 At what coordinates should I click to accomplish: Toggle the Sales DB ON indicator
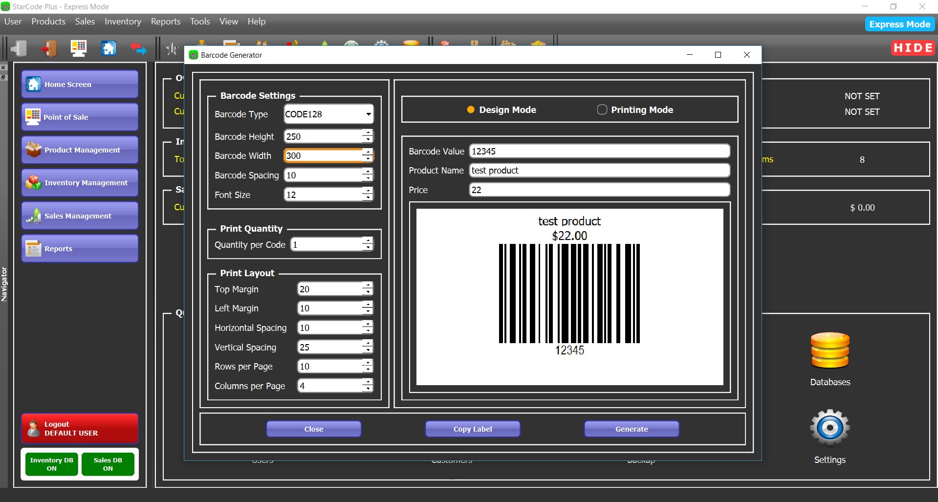108,463
